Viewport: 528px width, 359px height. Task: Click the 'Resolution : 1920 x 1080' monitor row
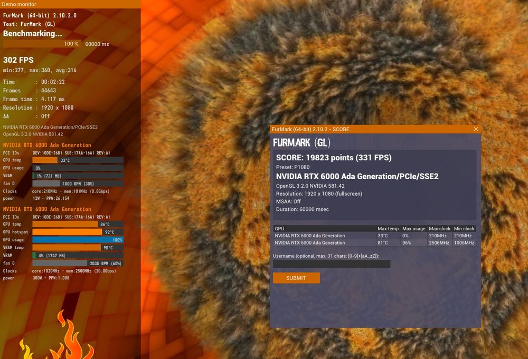click(x=38, y=108)
